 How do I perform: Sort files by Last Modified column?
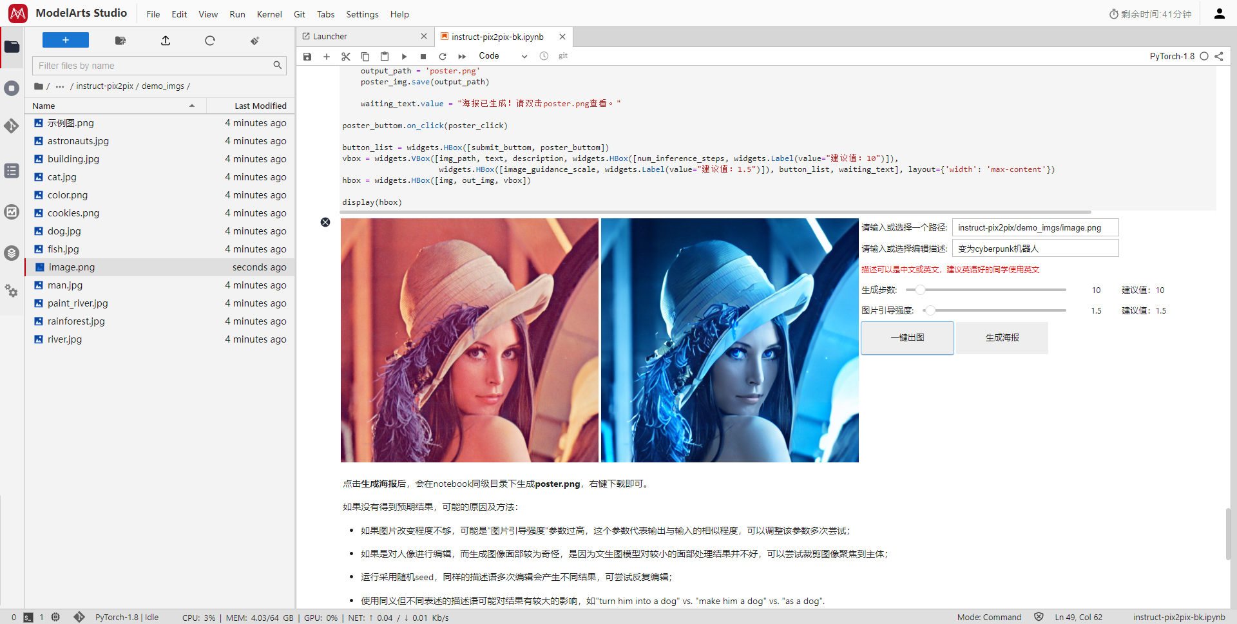[251, 106]
